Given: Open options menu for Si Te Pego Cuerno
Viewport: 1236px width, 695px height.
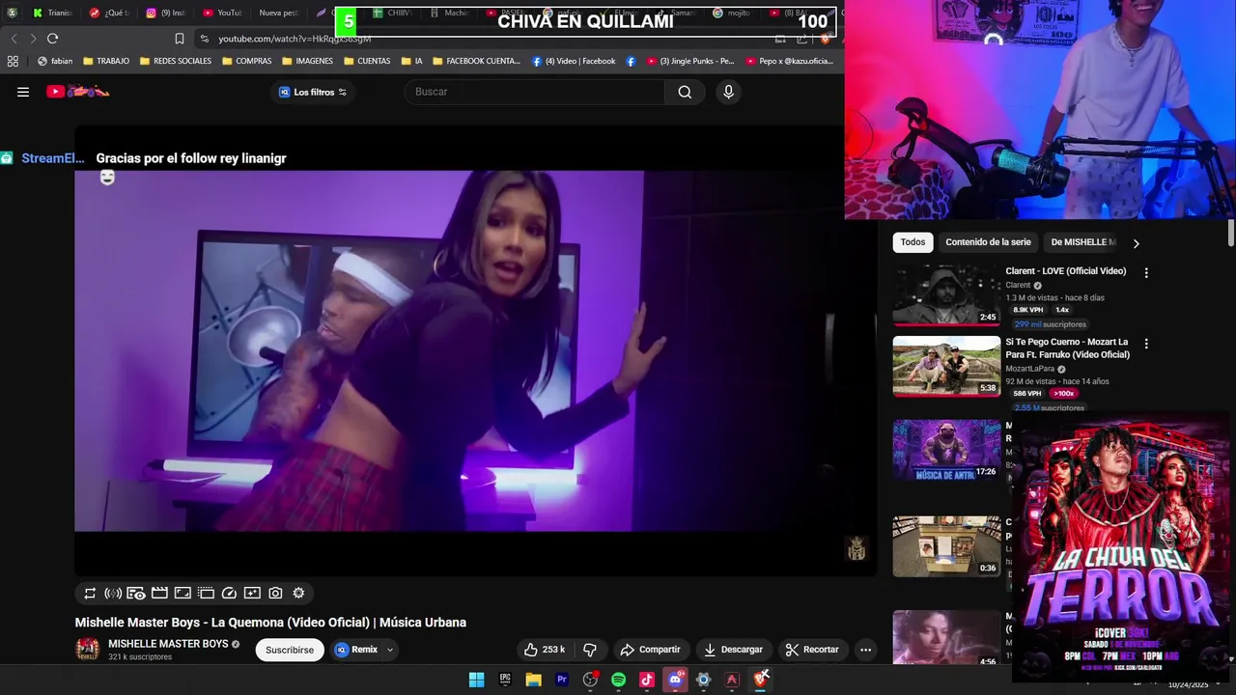Looking at the screenshot, I should (1146, 344).
